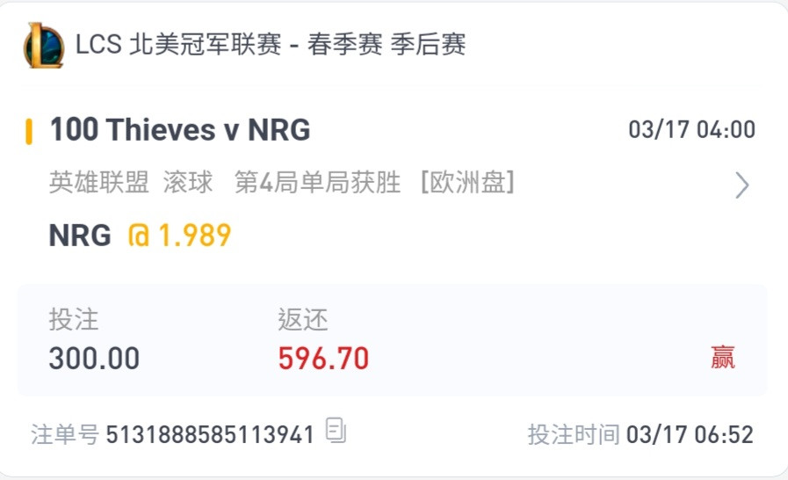This screenshot has width=788, height=480.
Task: Click the yellow match marker bar
Action: (29, 131)
